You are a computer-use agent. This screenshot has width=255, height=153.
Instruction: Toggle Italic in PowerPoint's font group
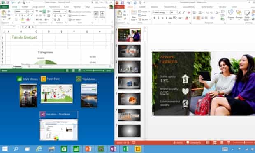click(x=158, y=18)
